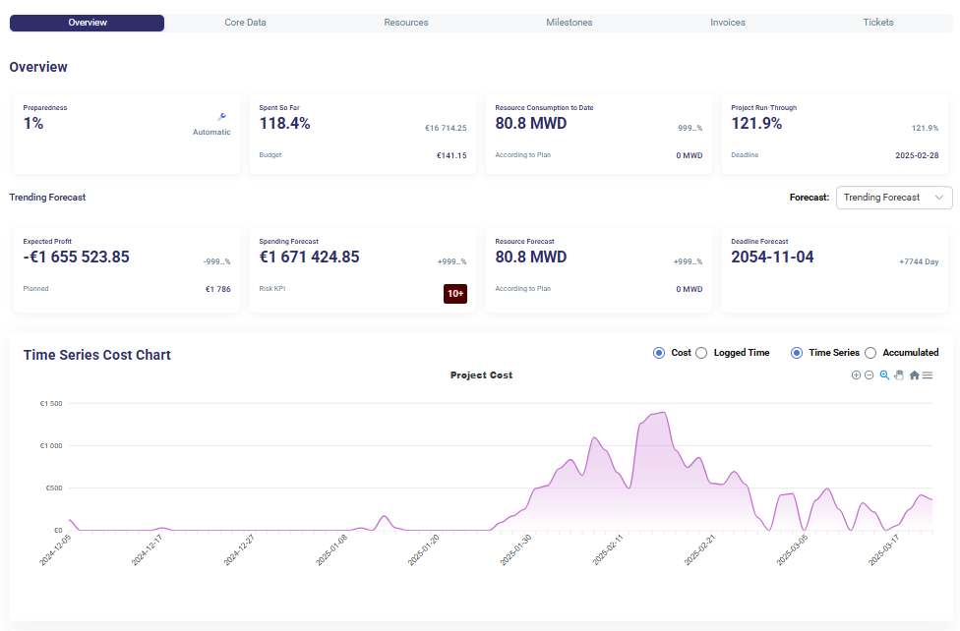Open the Tickets tab

[878, 23]
